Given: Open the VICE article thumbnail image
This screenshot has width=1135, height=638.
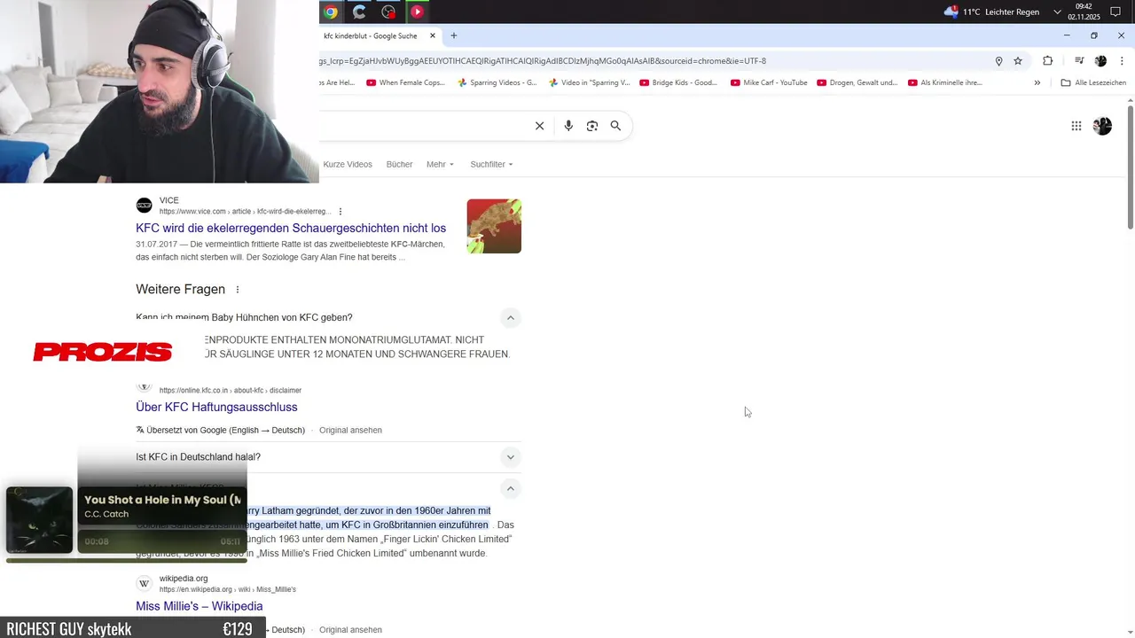Looking at the screenshot, I should tap(494, 226).
